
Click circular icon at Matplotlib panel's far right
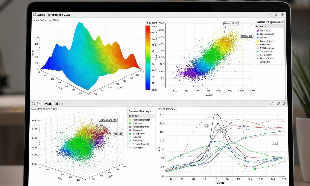[284, 103]
